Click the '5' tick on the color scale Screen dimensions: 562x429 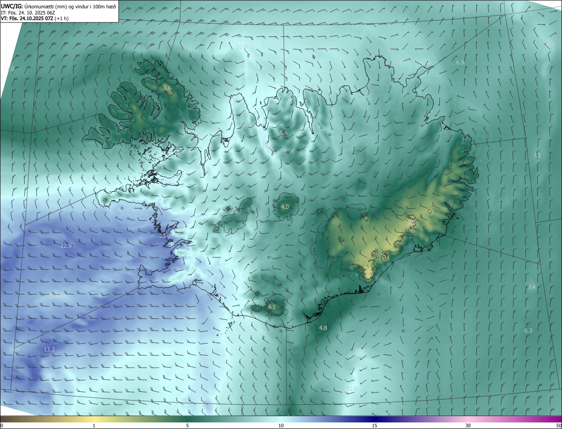point(187,425)
